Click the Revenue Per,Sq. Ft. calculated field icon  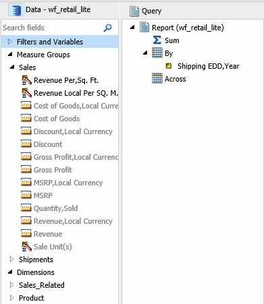coord(26,80)
